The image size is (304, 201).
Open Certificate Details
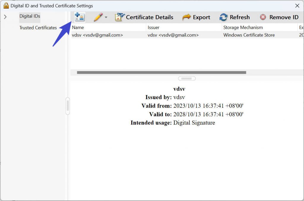tap(144, 17)
